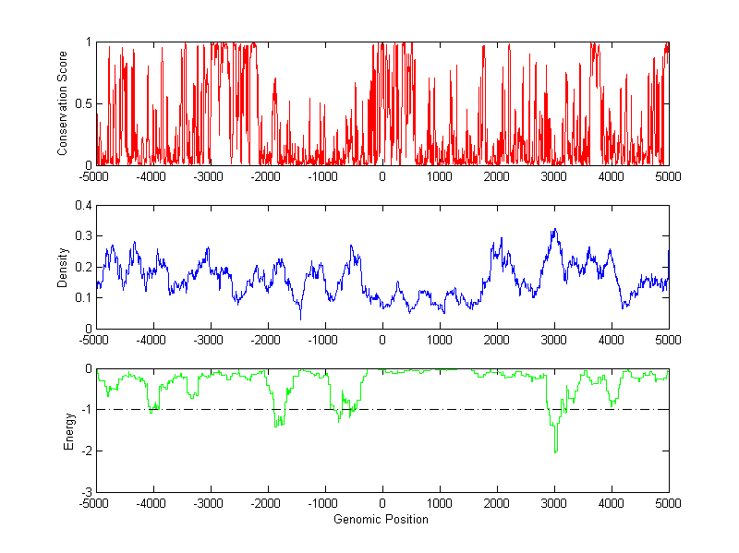Select the -5000 tick below the Energy plot
The width and height of the screenshot is (739, 553).
96,504
